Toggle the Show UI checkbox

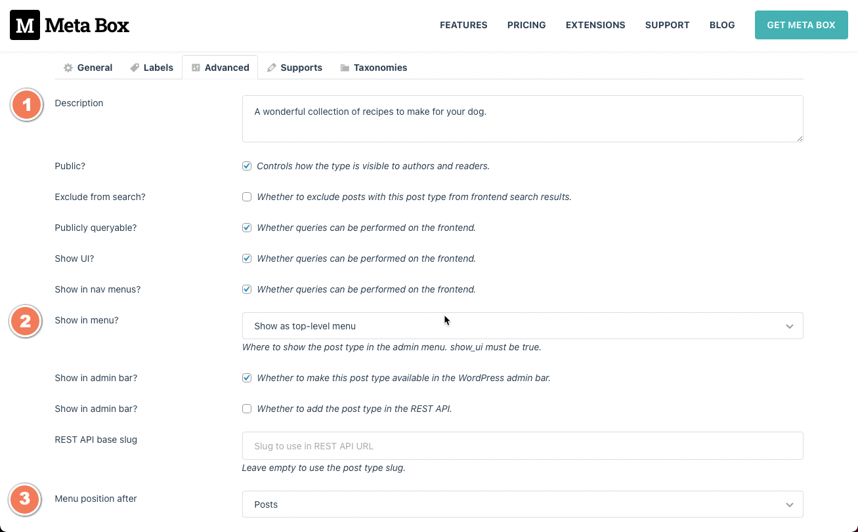(x=247, y=258)
